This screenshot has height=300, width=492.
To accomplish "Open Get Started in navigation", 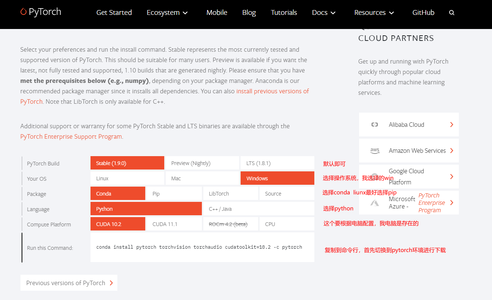I will pyautogui.click(x=114, y=13).
